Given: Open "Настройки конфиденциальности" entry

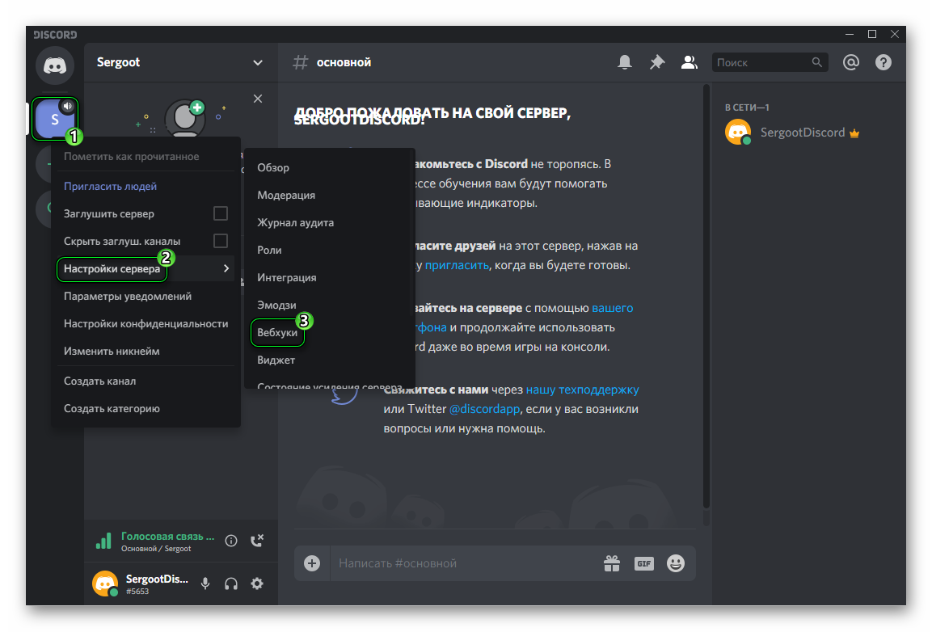Looking at the screenshot, I should pos(145,323).
